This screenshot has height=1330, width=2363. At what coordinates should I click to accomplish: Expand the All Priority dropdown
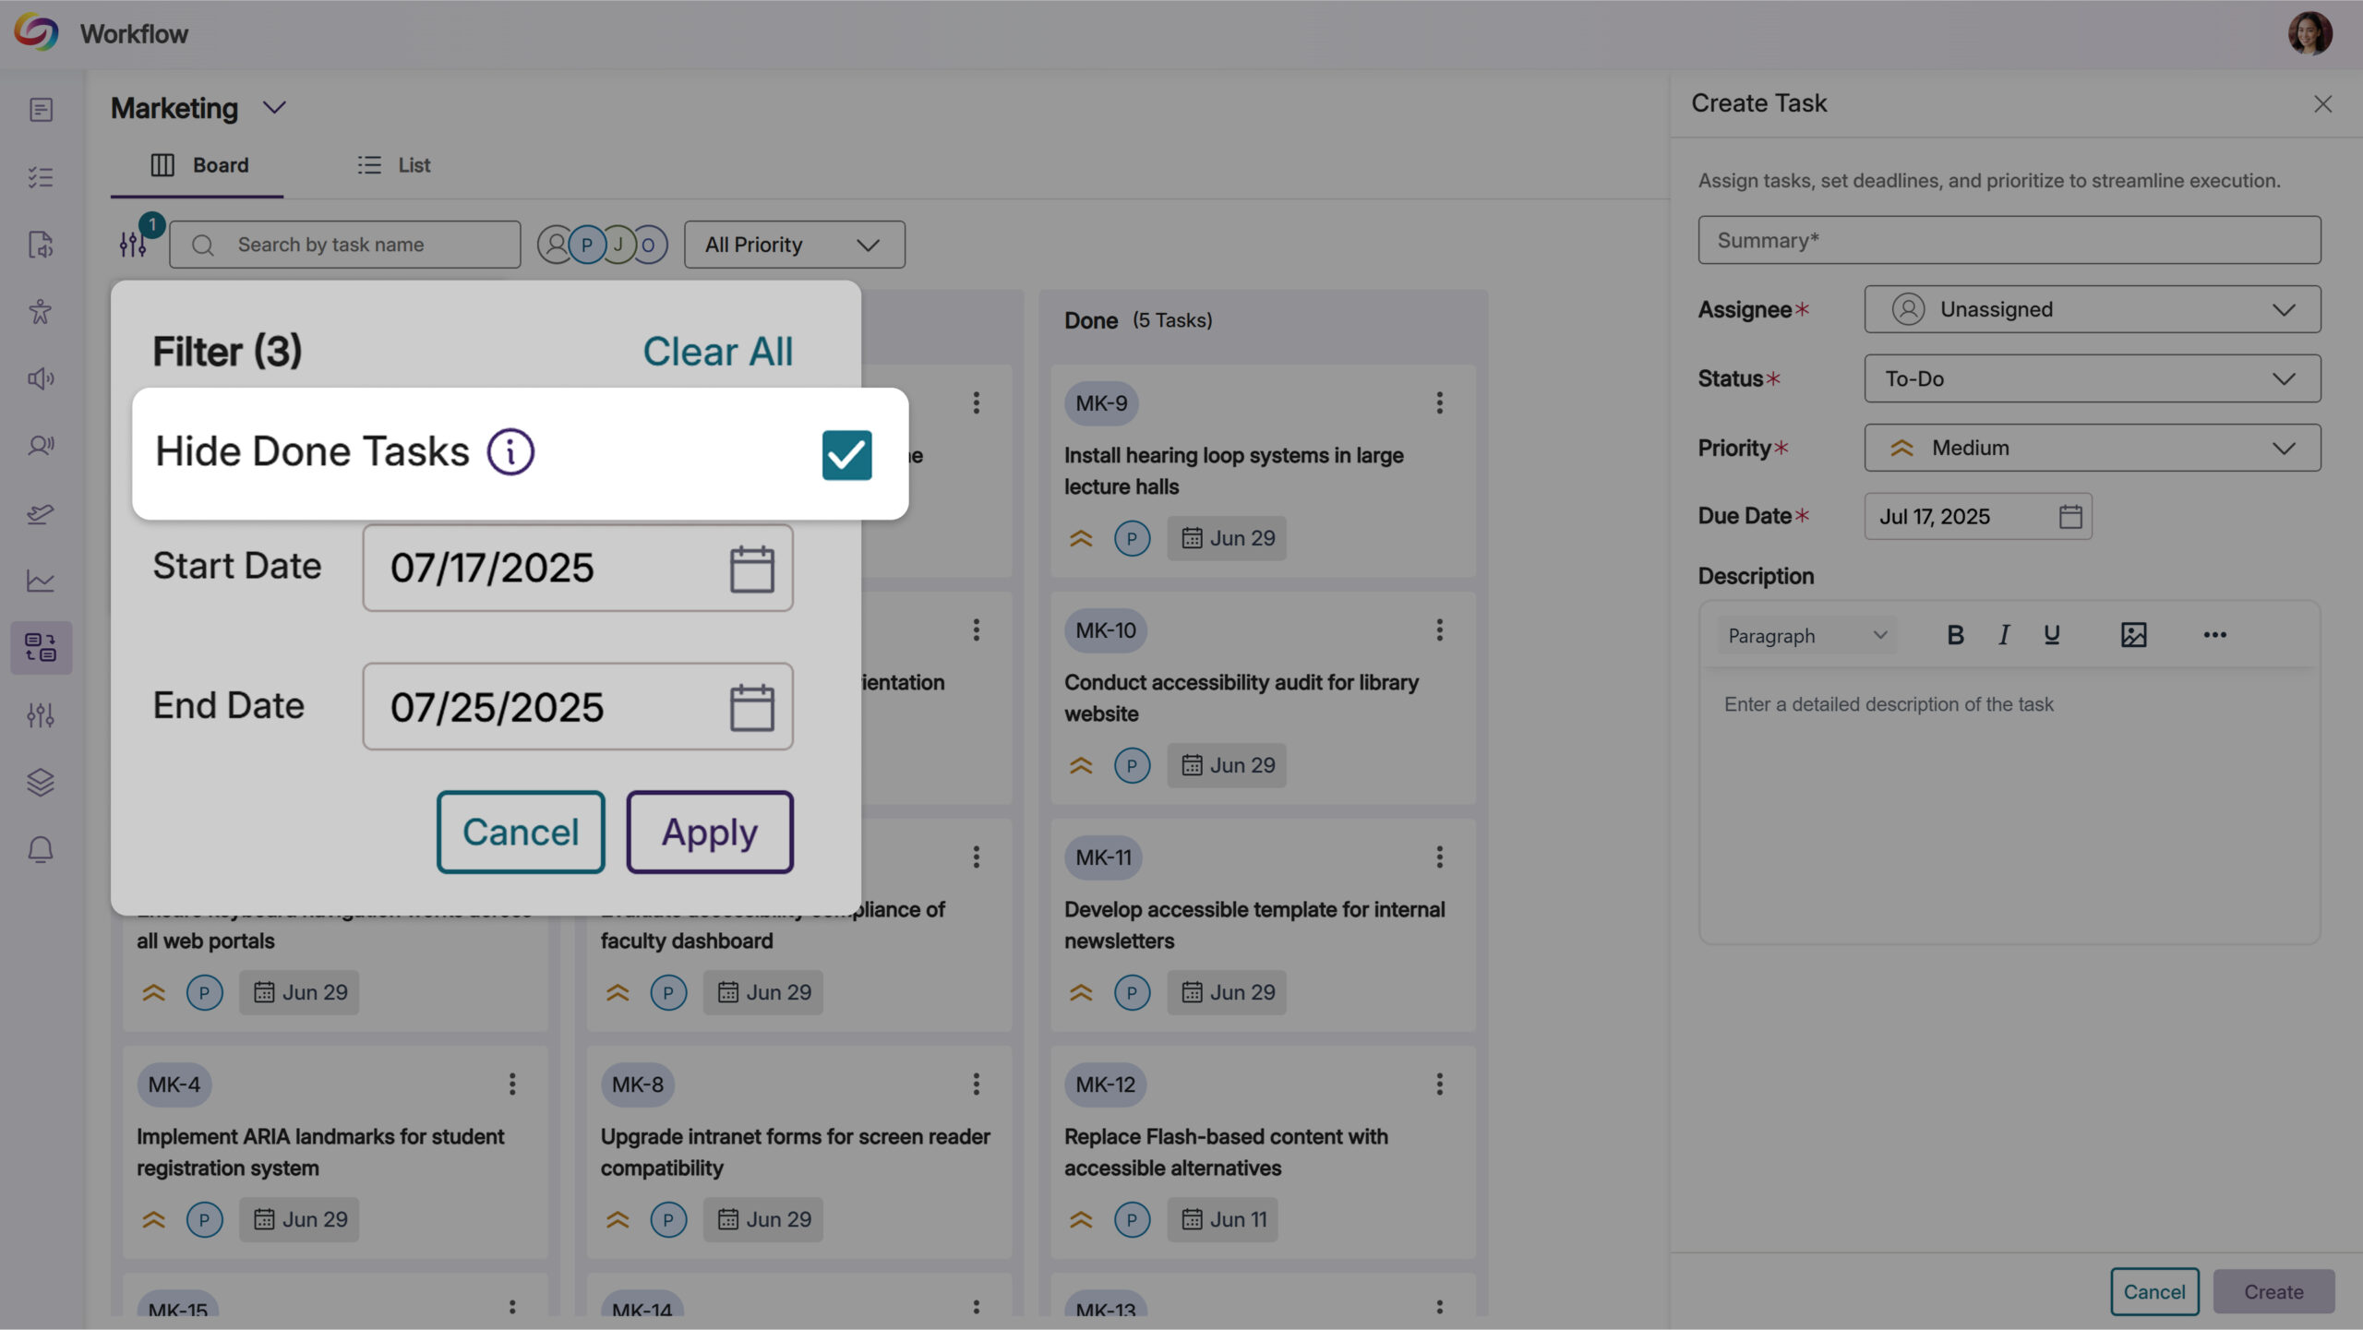[x=794, y=245]
